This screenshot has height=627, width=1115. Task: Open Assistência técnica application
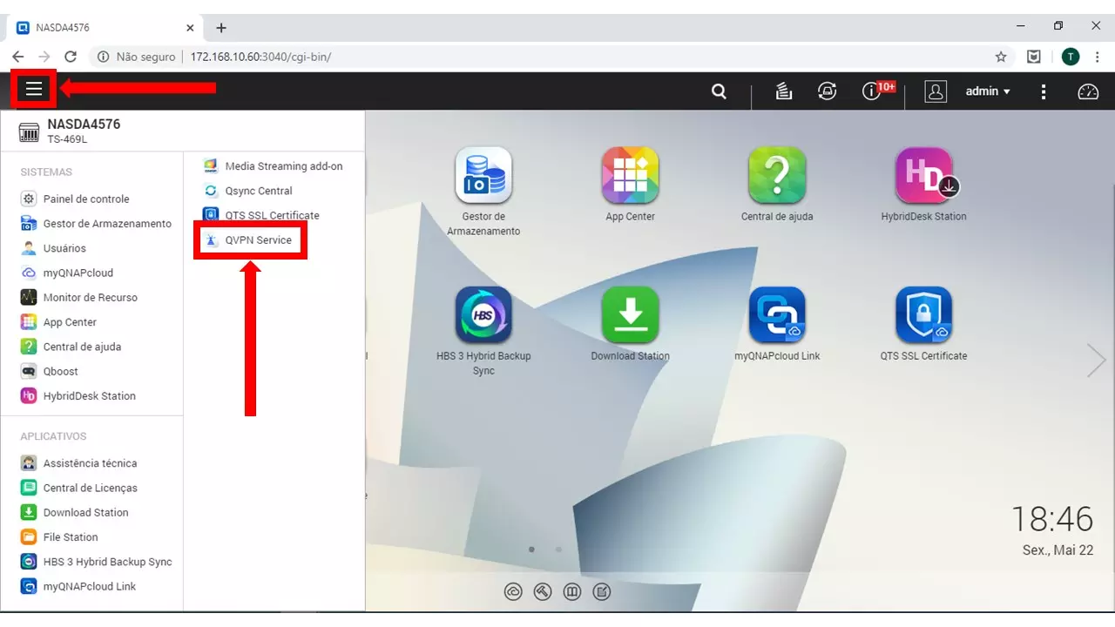tap(91, 463)
